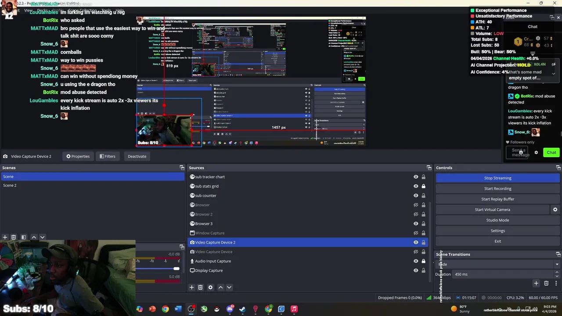This screenshot has width=562, height=316.
Task: Toggle lock on Audio Input Capture
Action: (423, 261)
